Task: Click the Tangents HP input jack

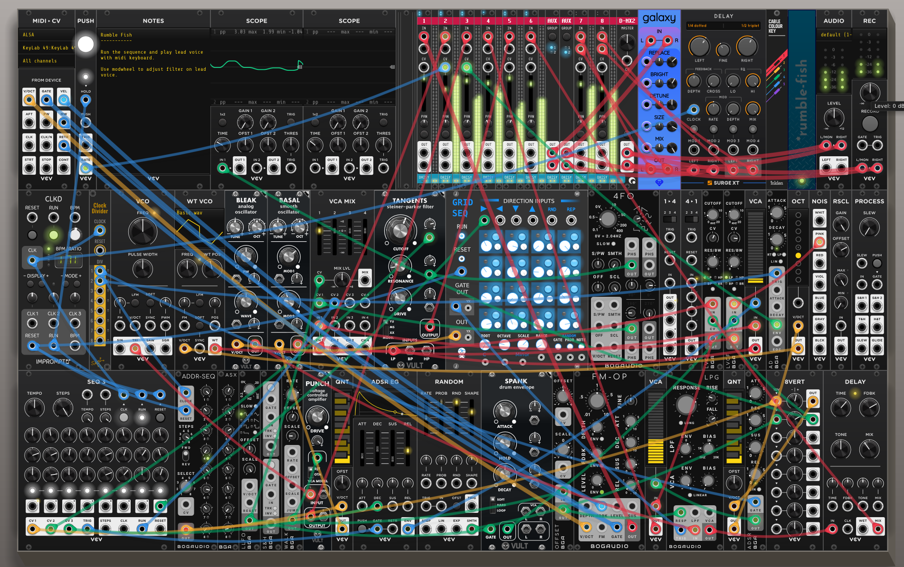Action: (427, 351)
